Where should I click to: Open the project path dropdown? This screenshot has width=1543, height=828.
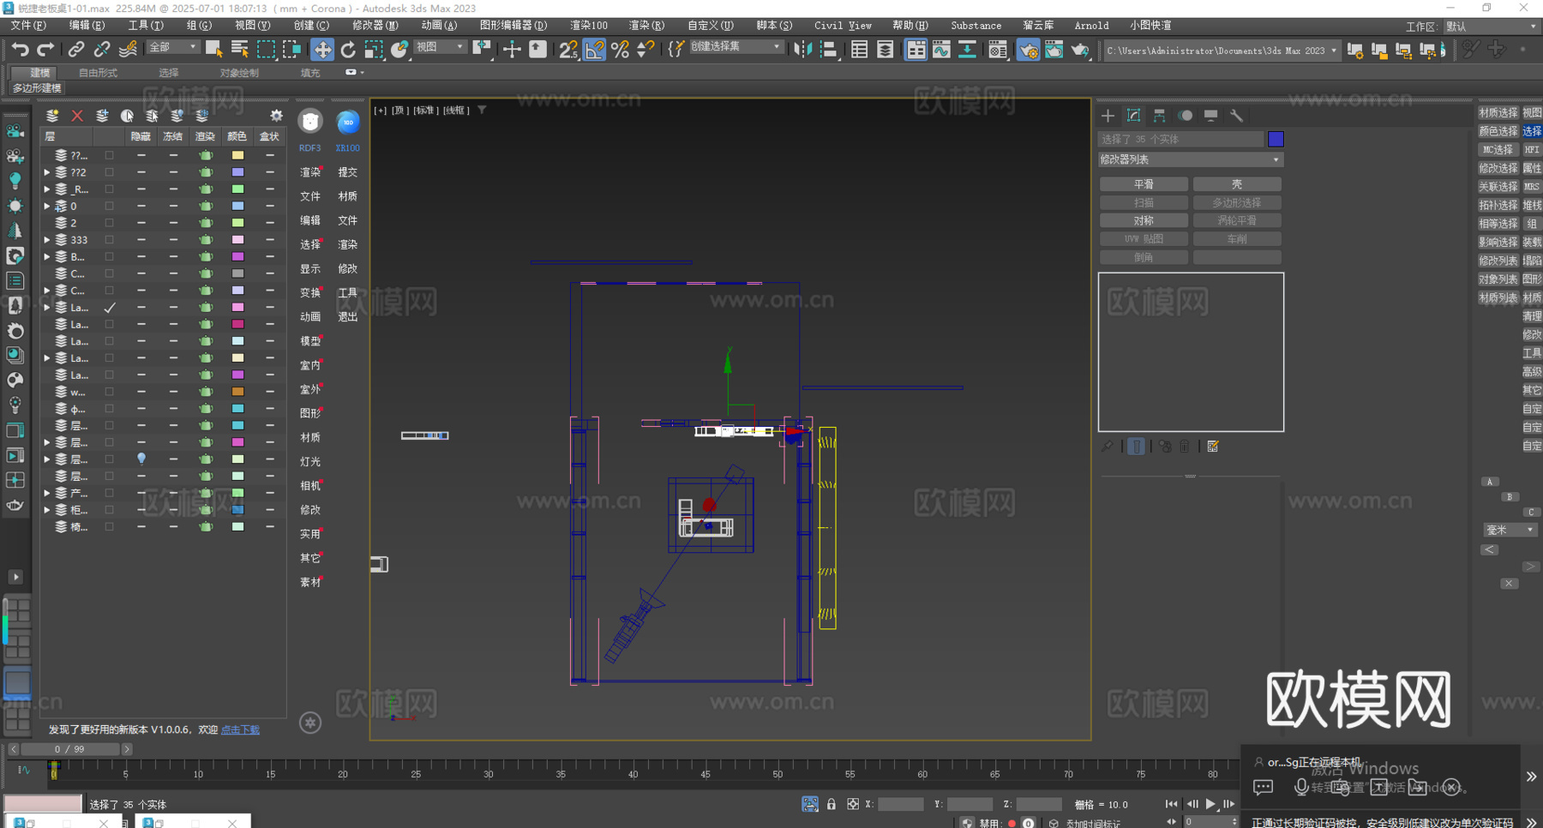(x=1222, y=51)
